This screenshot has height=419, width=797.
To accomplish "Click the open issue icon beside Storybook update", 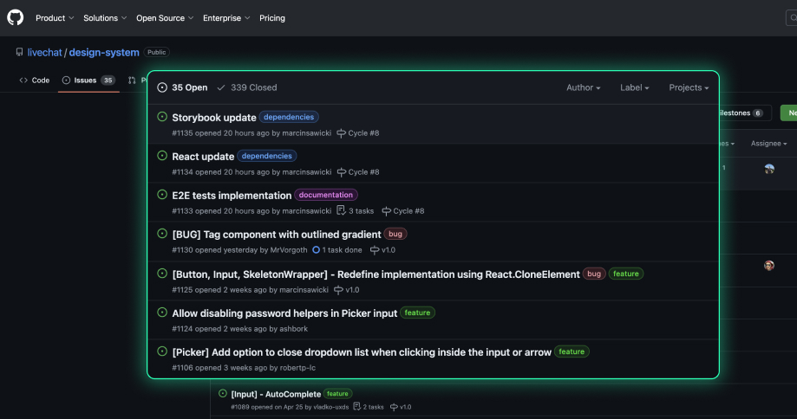I will coord(162,117).
